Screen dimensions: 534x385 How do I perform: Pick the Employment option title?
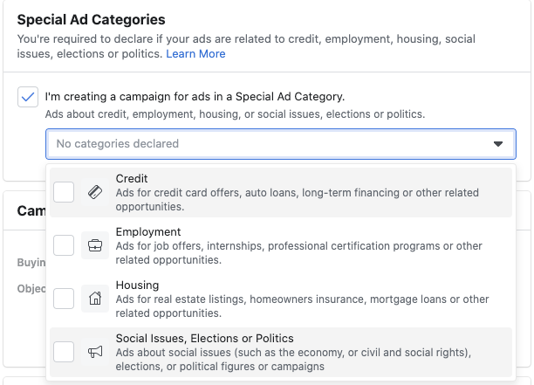click(148, 232)
